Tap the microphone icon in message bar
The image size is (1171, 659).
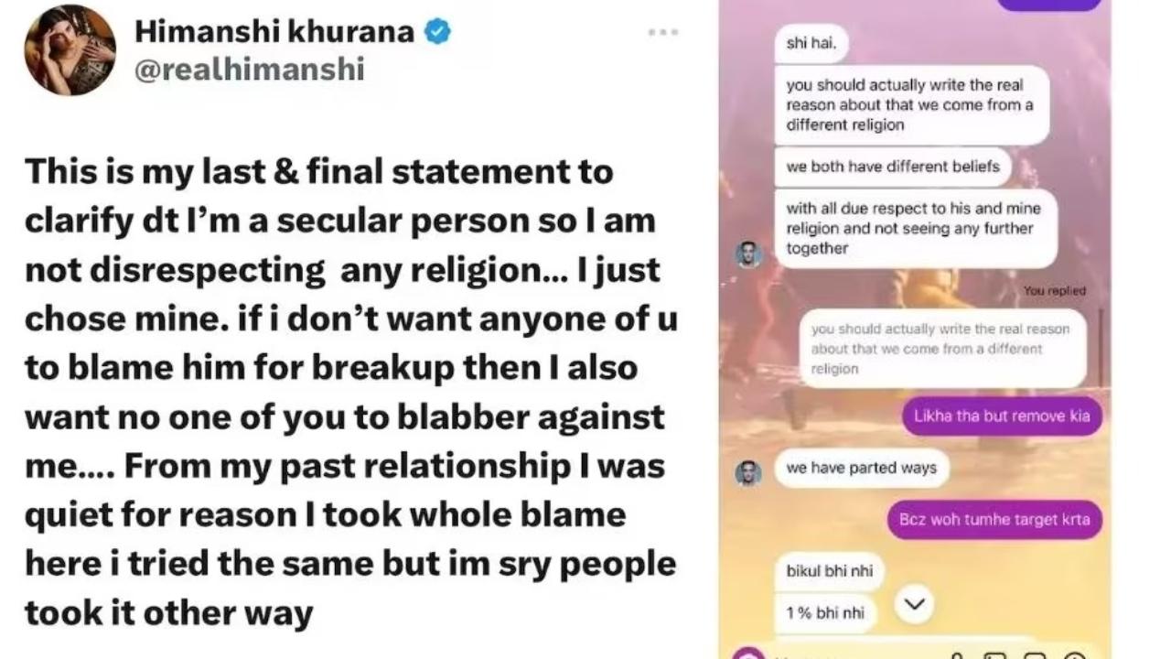click(x=957, y=655)
